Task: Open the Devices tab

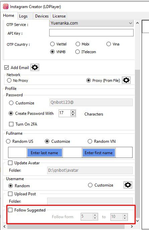Action: click(x=42, y=16)
